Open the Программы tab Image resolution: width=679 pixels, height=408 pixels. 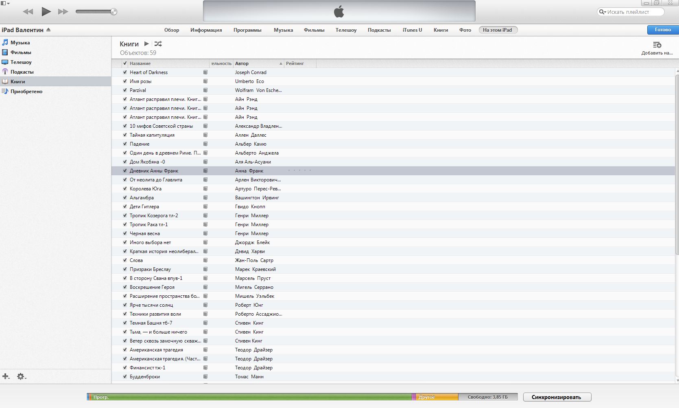tap(247, 30)
